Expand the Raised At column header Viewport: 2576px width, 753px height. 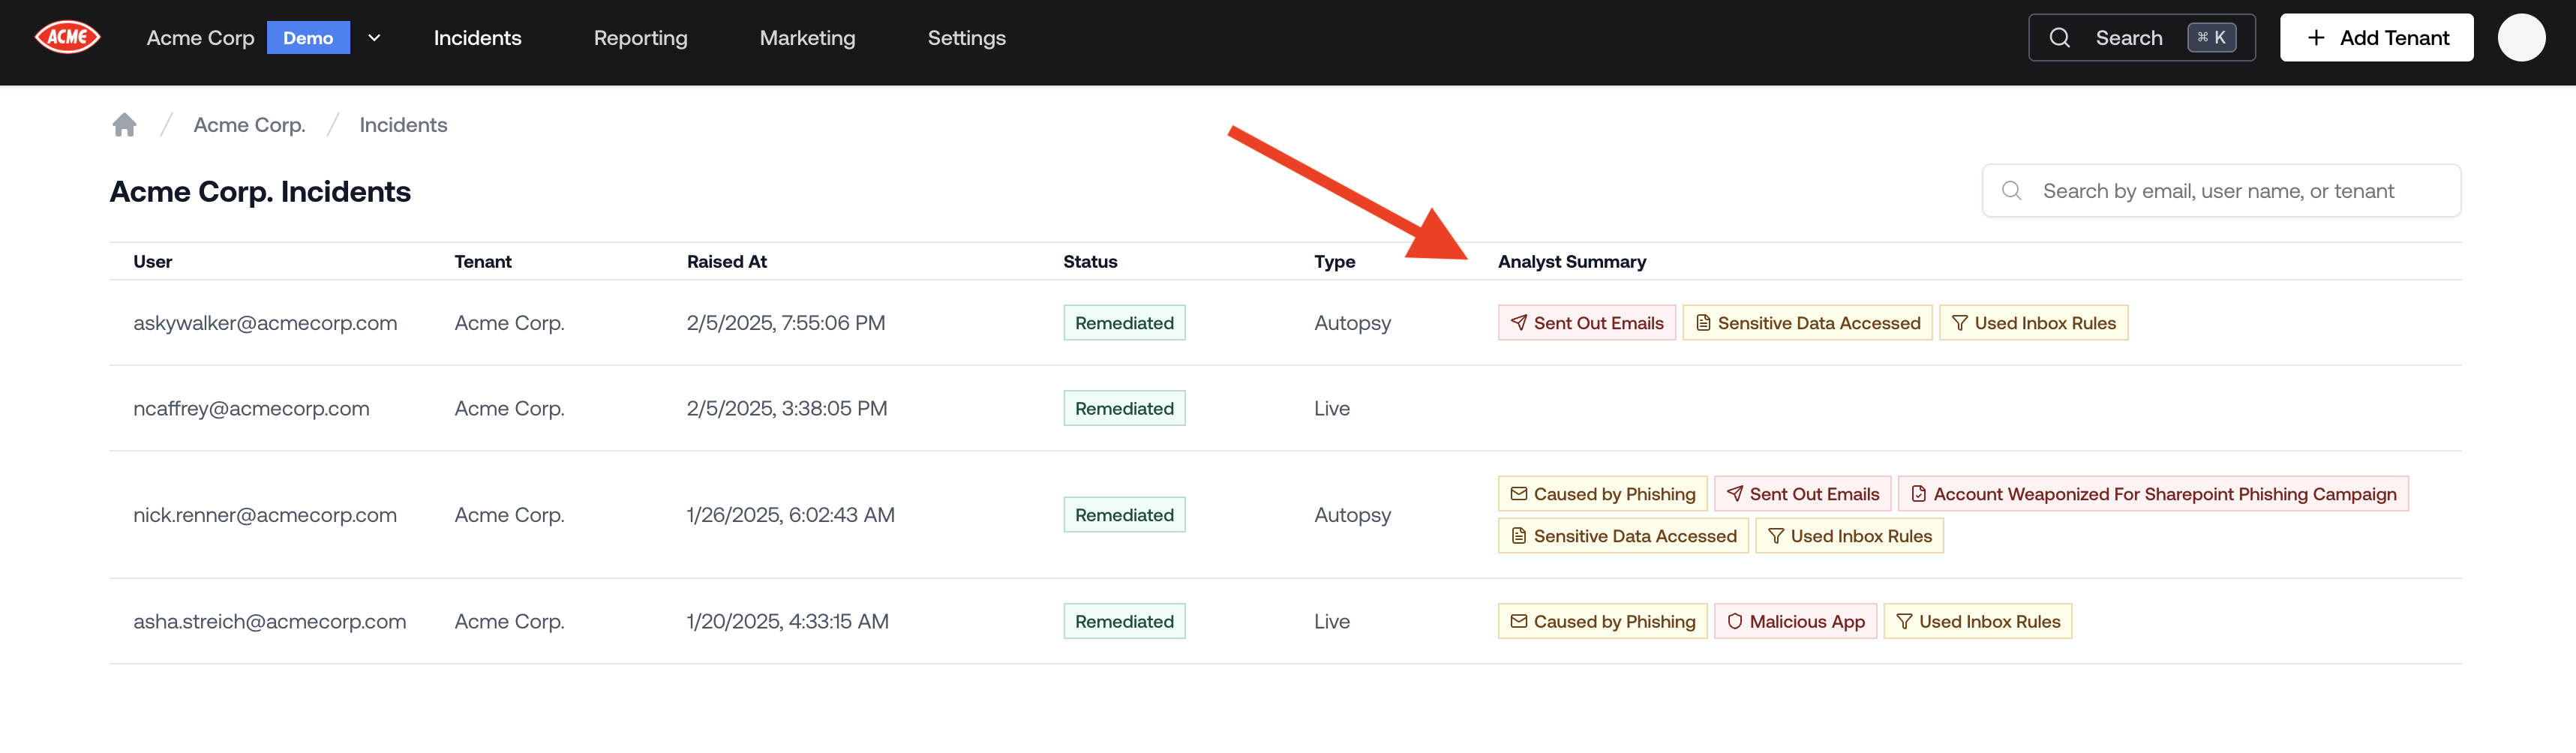point(727,261)
